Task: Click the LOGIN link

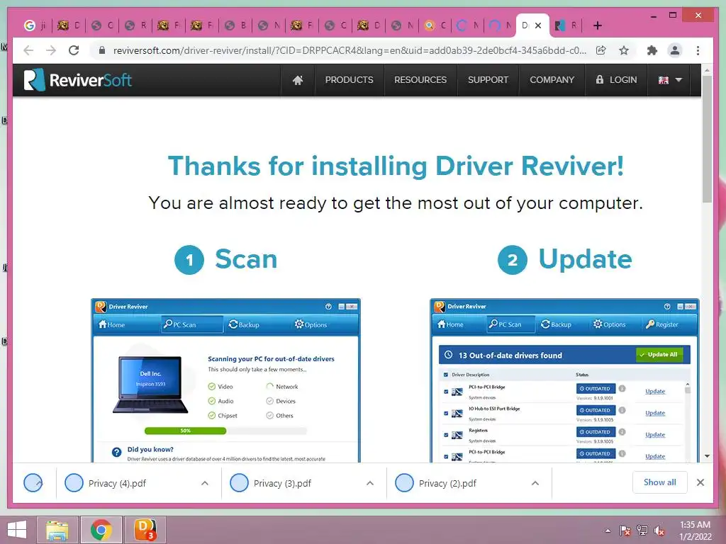Action: point(616,80)
